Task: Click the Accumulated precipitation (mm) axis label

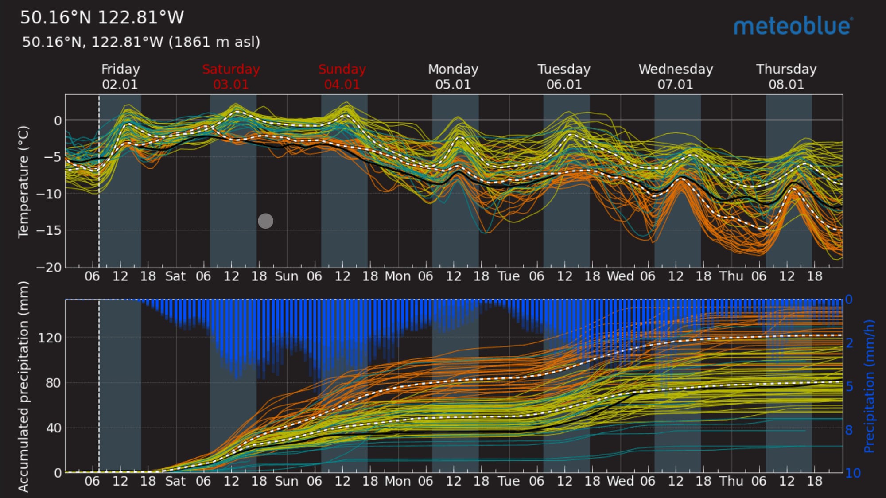Action: click(x=23, y=386)
